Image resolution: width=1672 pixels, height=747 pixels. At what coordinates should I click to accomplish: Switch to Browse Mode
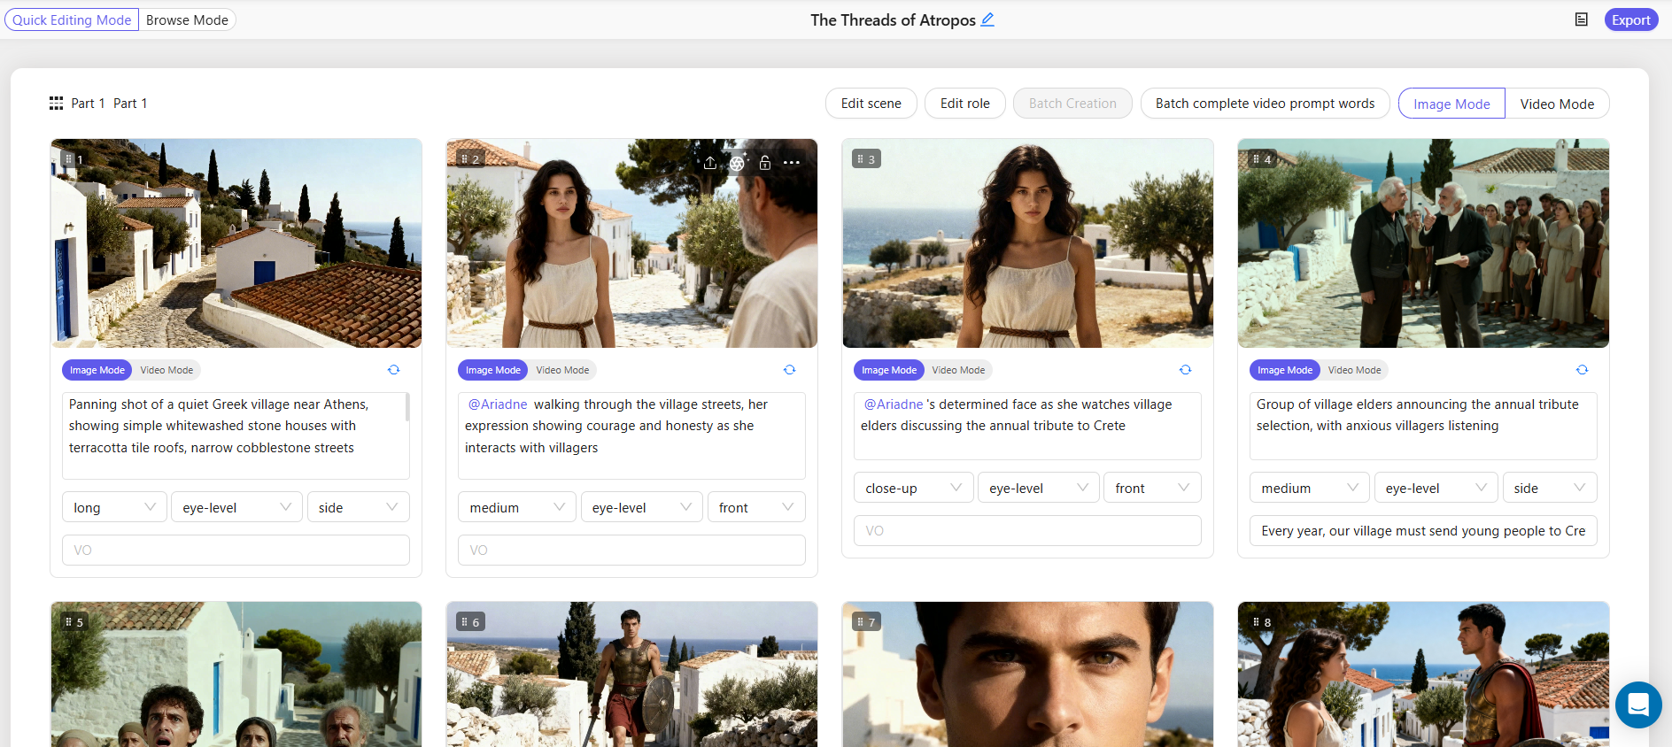(187, 19)
